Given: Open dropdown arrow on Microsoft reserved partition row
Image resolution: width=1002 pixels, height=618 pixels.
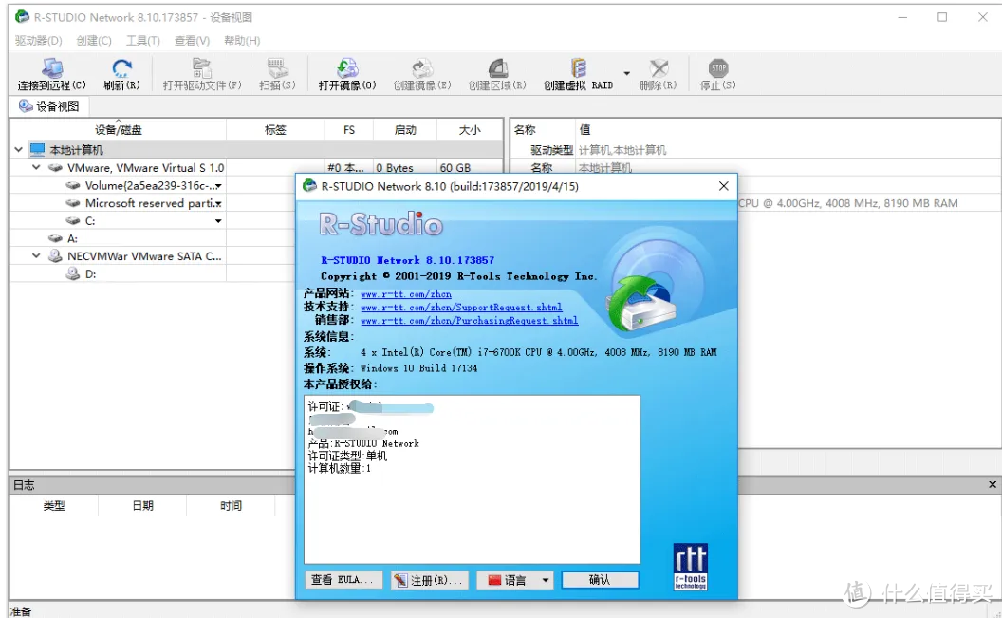Looking at the screenshot, I should coord(218,204).
